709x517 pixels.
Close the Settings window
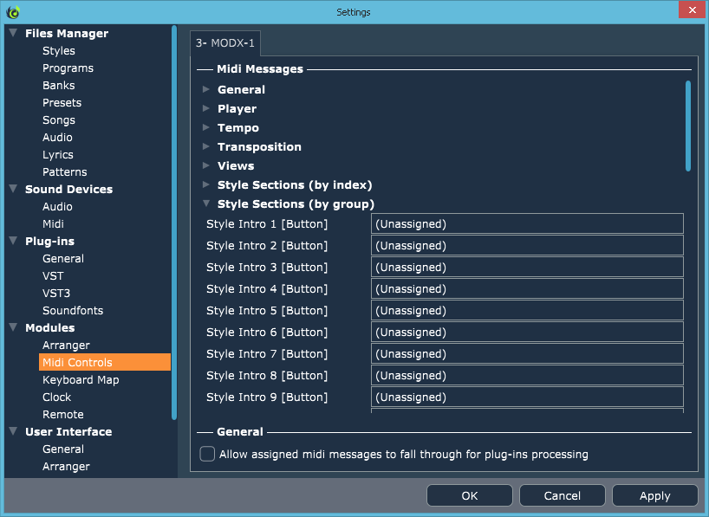click(692, 10)
